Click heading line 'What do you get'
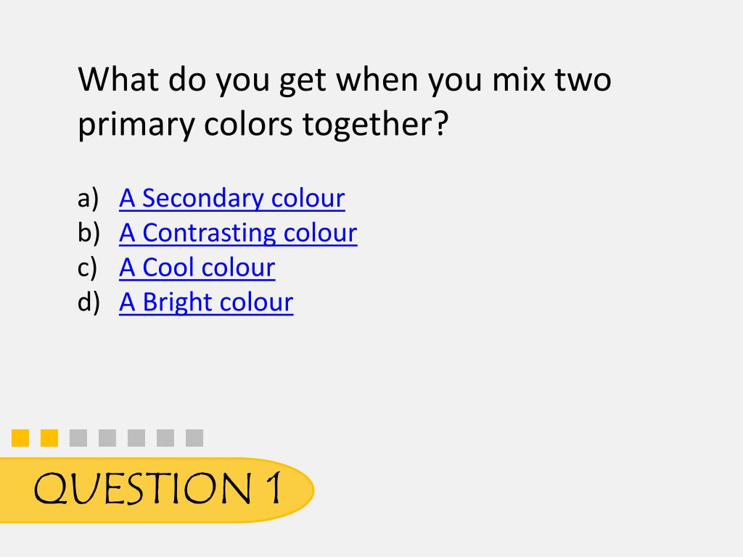The image size is (743, 557). point(202,81)
